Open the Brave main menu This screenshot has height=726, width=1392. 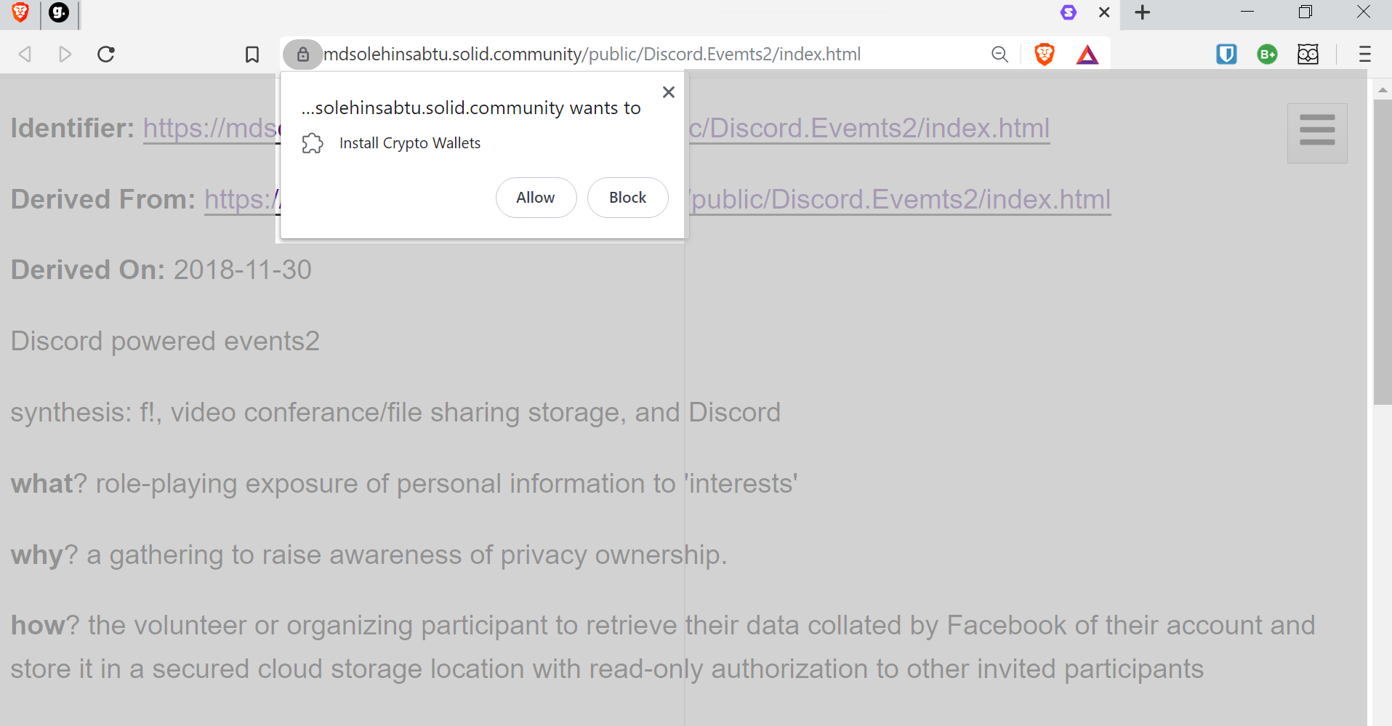pos(1364,55)
